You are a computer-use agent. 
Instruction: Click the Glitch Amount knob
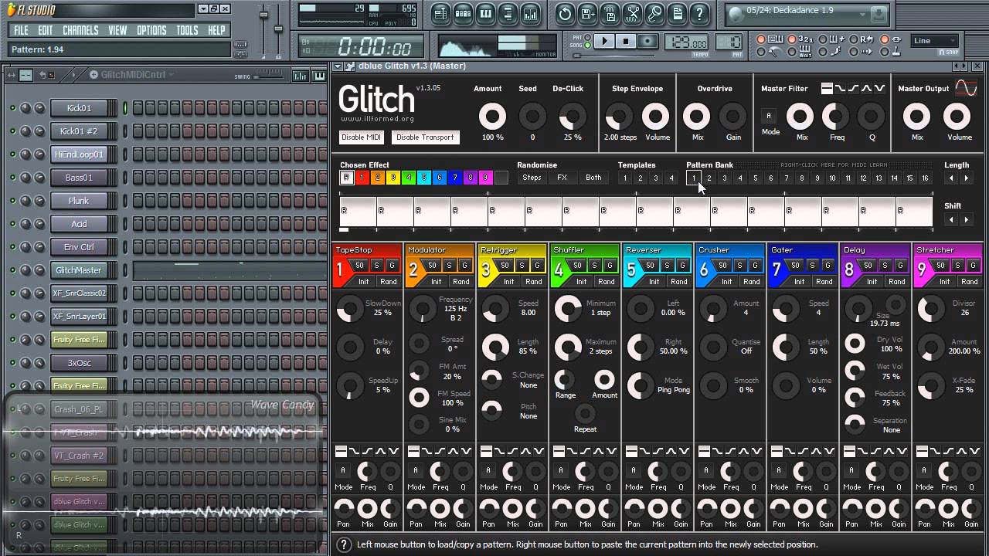tap(492, 117)
